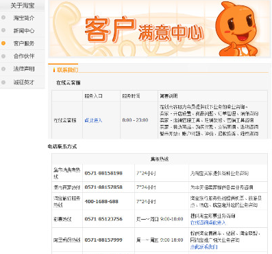
Task: Click the gray bullet beside 淘宝简介
Action: 3,17
